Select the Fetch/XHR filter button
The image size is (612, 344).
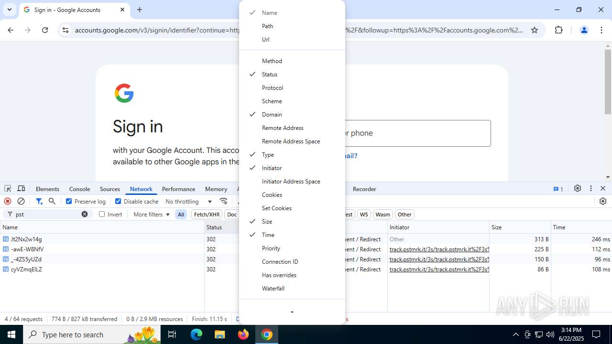(207, 215)
